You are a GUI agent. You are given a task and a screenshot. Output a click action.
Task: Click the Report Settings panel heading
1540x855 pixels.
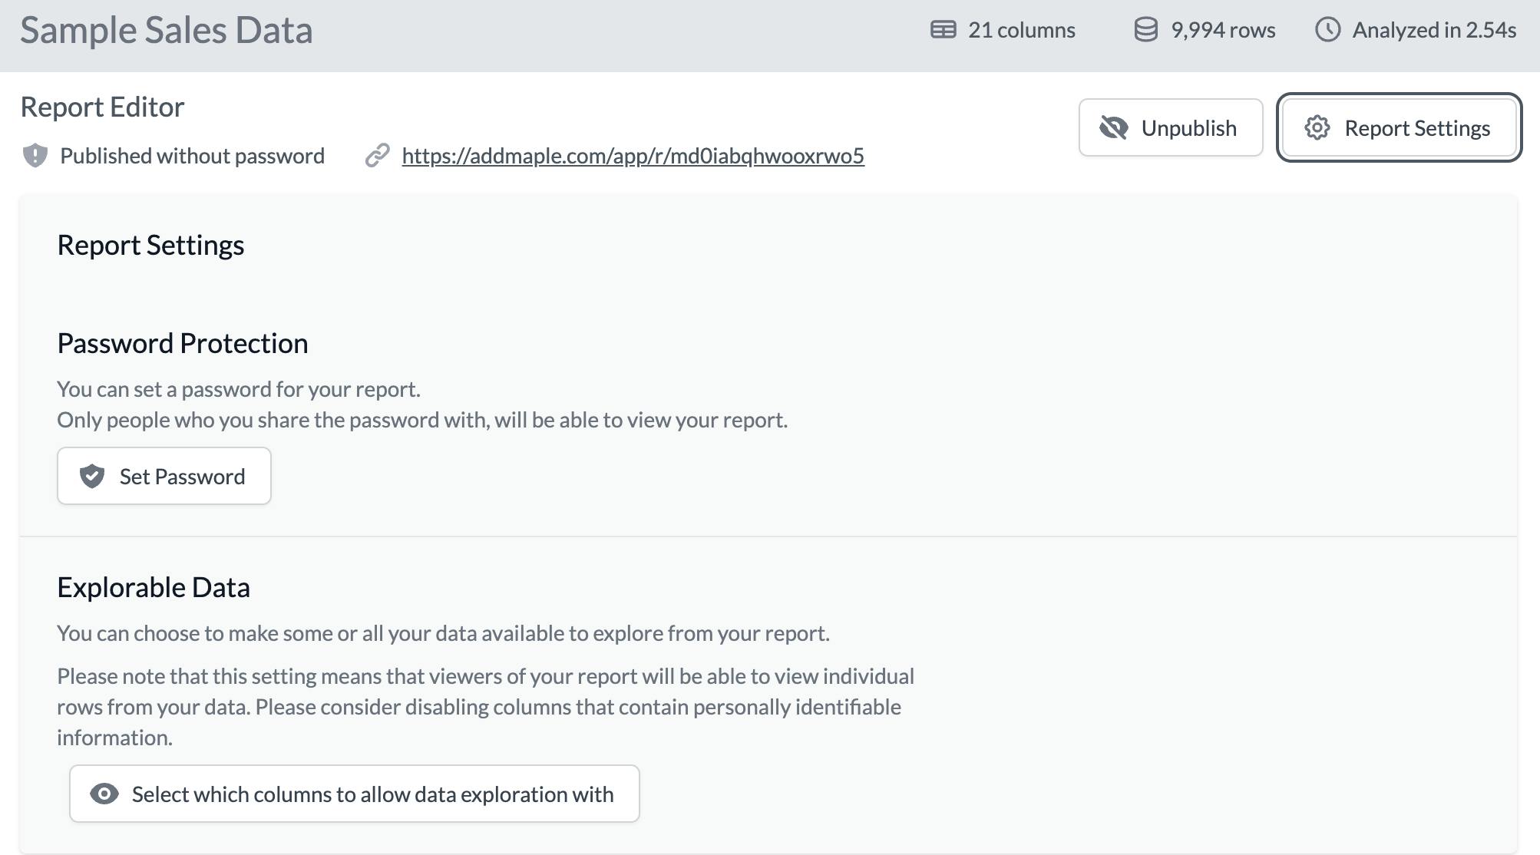(x=150, y=245)
